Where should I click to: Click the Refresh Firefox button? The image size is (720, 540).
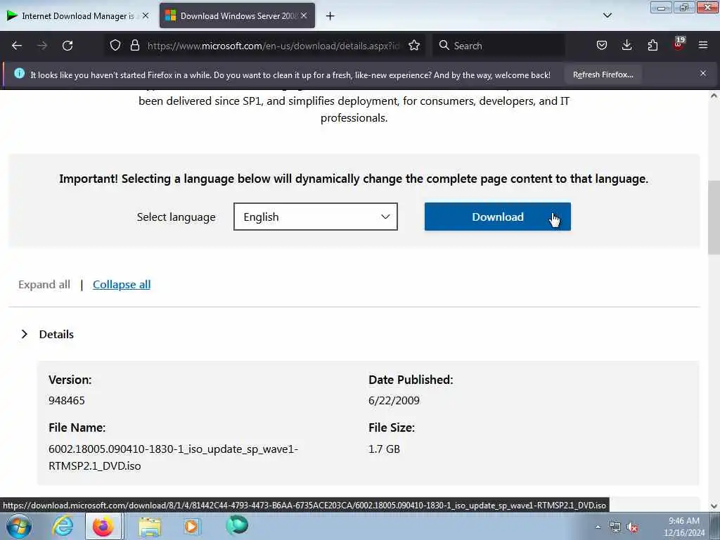click(603, 75)
